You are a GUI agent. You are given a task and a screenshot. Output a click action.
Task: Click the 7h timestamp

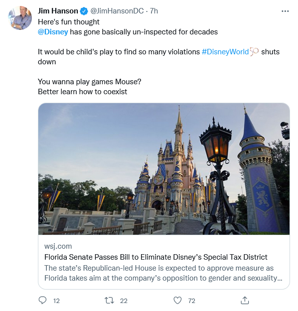(x=154, y=11)
